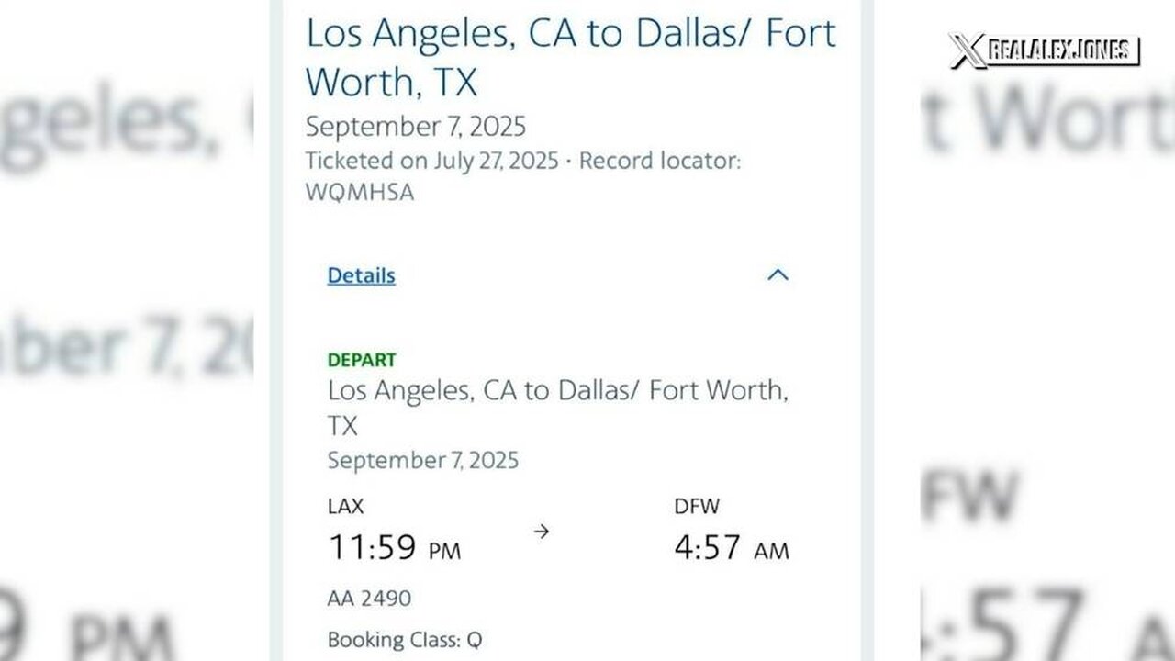
Task: Click the departure date under the DEPART route
Action: pos(422,459)
